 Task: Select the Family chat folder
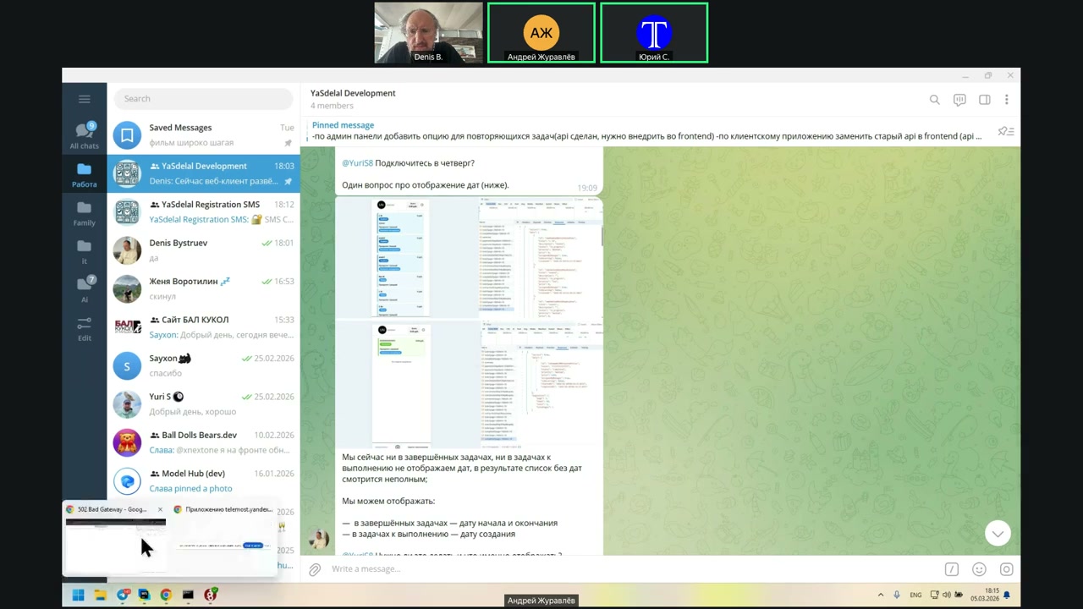84,213
